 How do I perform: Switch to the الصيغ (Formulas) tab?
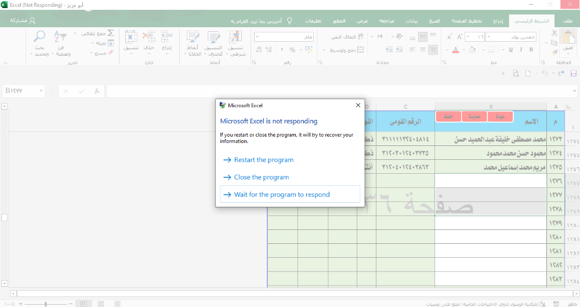coord(434,21)
